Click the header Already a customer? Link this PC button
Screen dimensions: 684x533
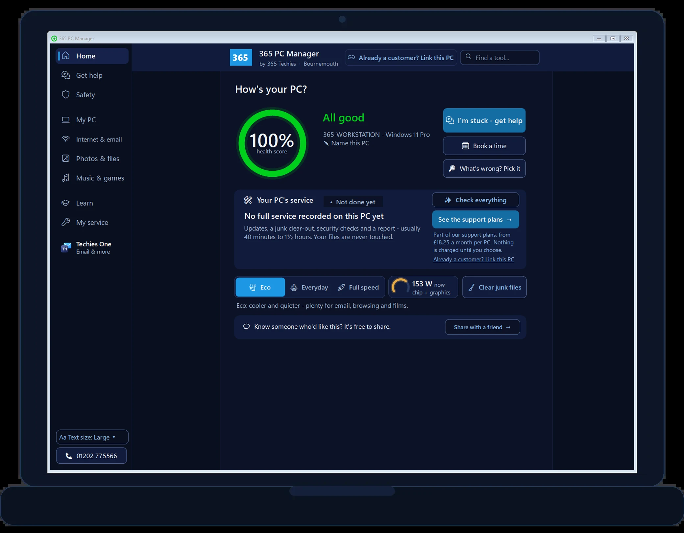point(401,58)
